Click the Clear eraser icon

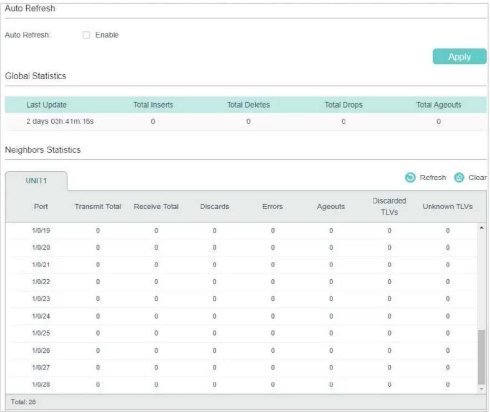(x=459, y=177)
